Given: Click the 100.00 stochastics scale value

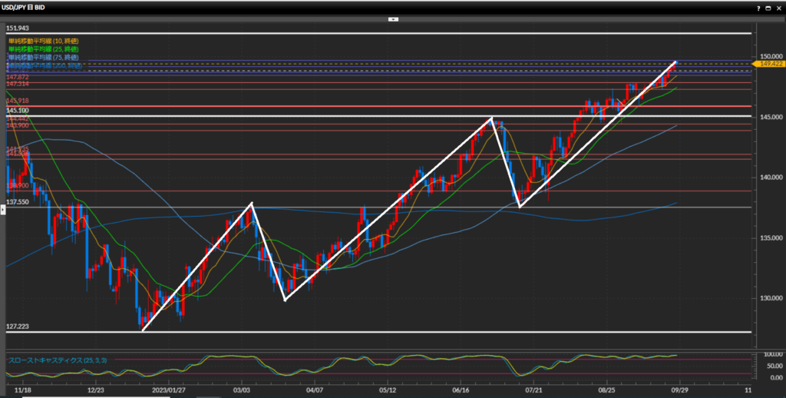Looking at the screenshot, I should click(x=771, y=354).
